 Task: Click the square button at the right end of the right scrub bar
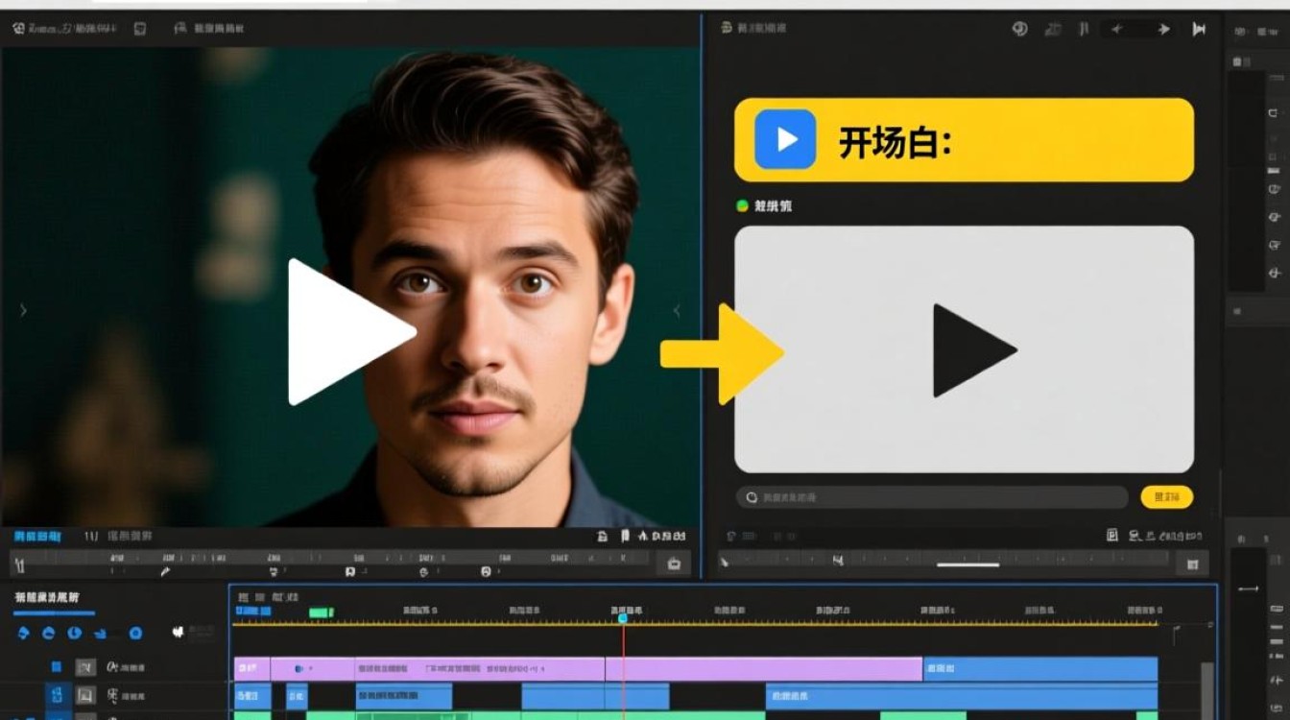[1193, 564]
